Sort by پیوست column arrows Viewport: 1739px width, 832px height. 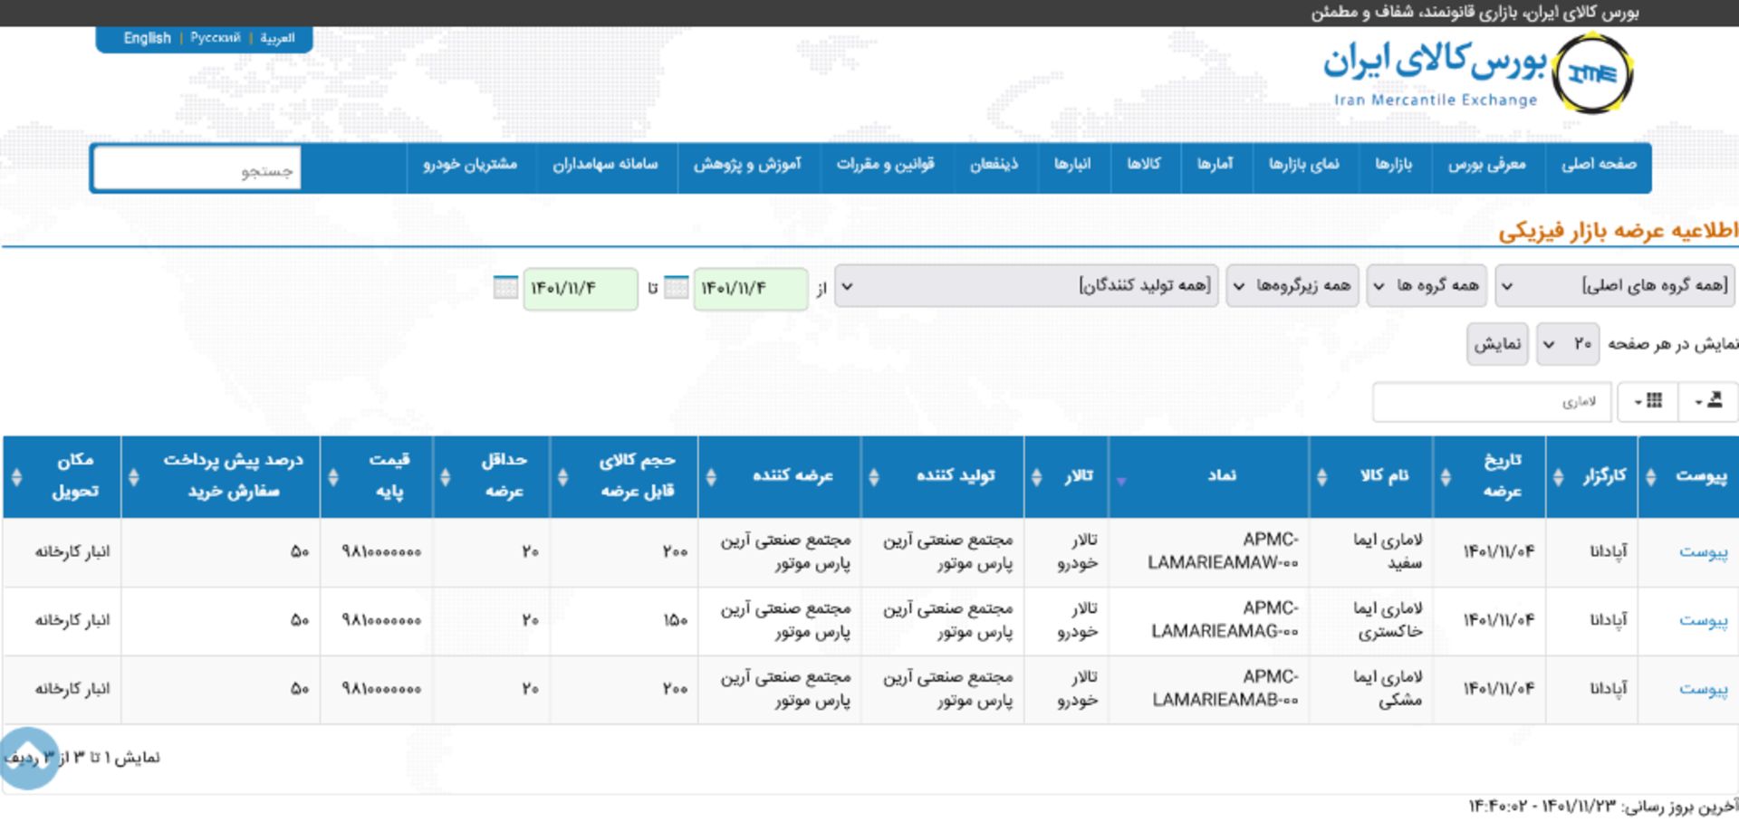(1651, 477)
